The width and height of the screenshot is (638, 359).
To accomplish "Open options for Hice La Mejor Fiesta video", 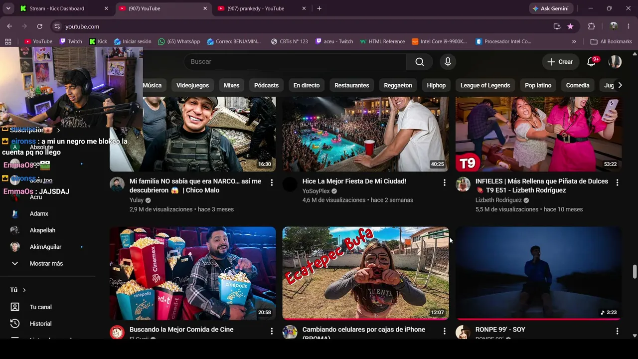I will click(445, 183).
